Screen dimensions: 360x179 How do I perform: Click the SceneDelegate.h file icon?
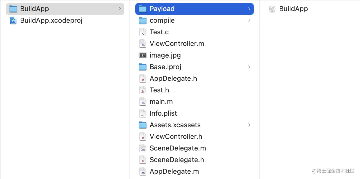point(143,160)
